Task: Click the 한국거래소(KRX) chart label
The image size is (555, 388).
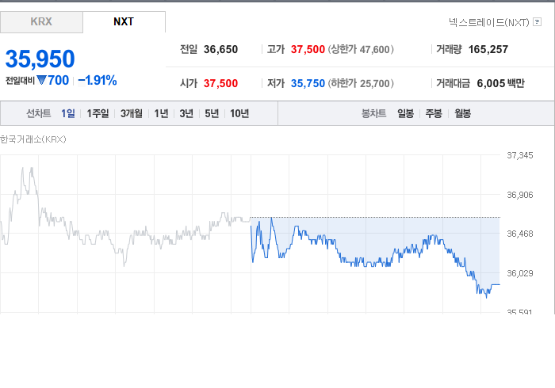Action: coord(33,139)
